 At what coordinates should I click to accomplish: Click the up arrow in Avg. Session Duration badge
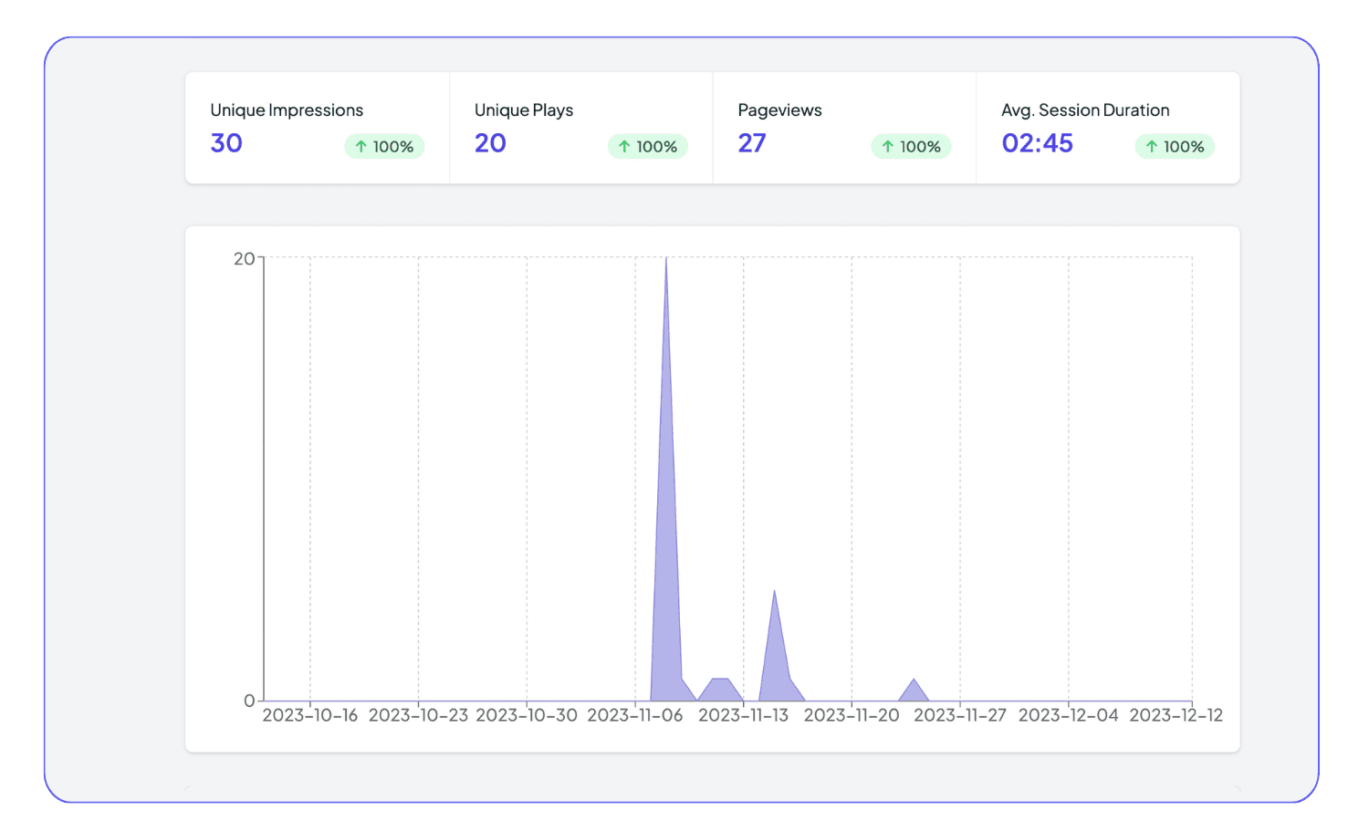(1152, 146)
